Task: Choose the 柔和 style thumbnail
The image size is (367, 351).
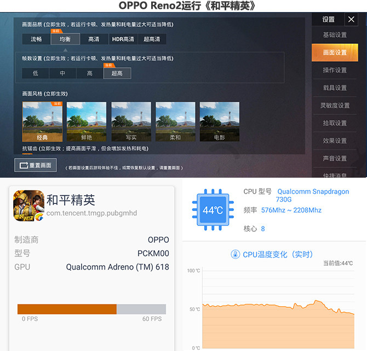Action: click(175, 121)
